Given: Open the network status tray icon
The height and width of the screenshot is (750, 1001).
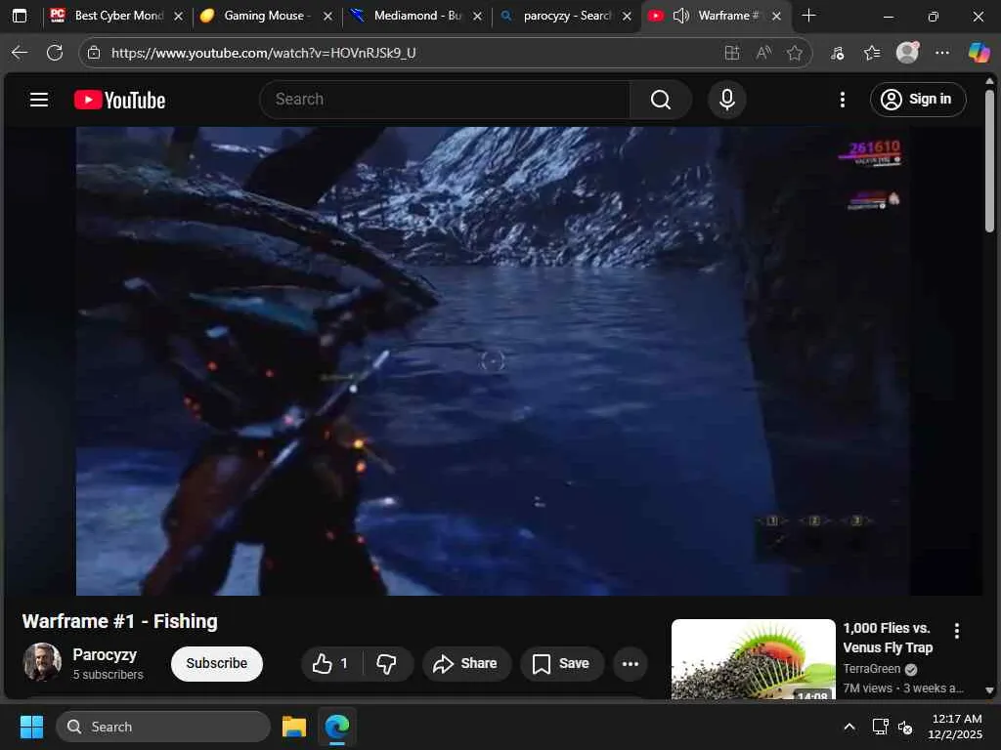Looking at the screenshot, I should tap(881, 727).
